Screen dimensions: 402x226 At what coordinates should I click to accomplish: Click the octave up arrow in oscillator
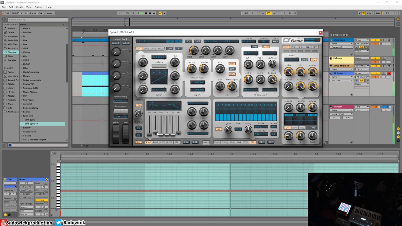(x=162, y=66)
